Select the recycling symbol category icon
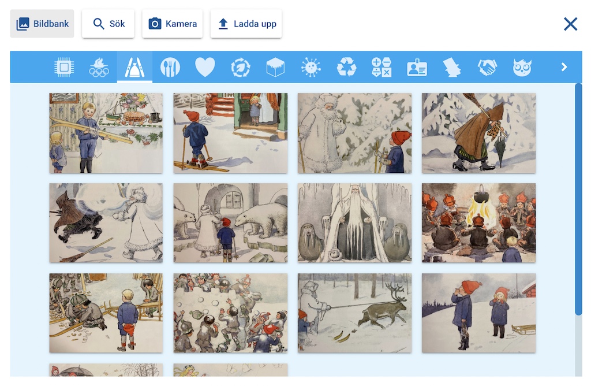This screenshot has height=386, width=591. (346, 67)
